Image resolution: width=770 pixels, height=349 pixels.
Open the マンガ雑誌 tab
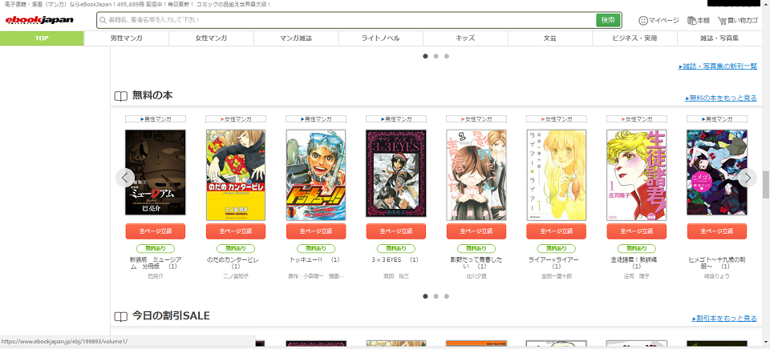[296, 38]
